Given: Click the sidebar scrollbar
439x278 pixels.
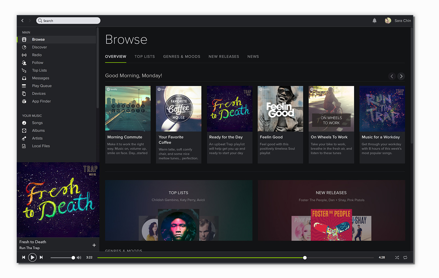Looking at the screenshot, I should tap(97, 68).
